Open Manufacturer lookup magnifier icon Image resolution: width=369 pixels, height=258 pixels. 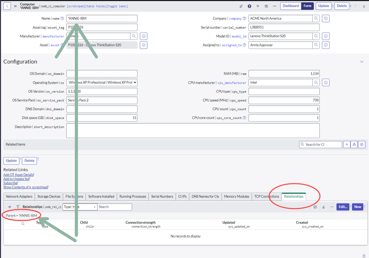(x=134, y=36)
